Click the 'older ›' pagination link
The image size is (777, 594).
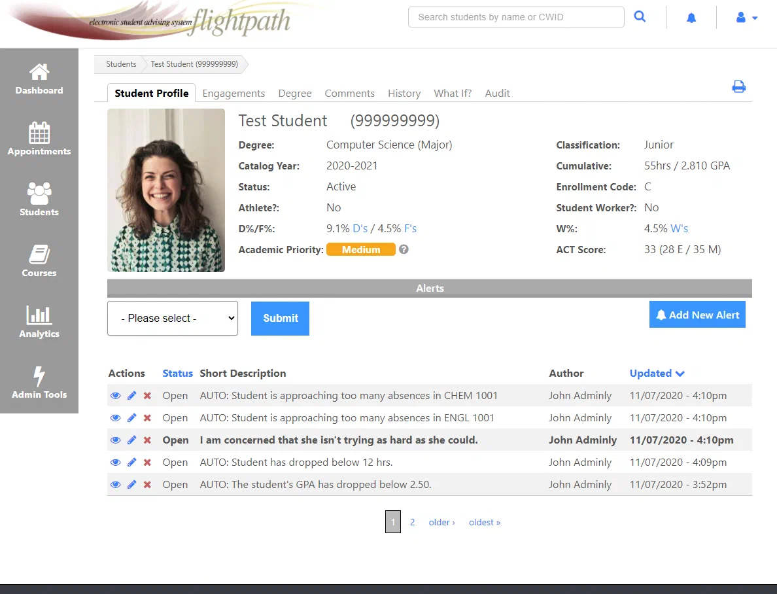point(441,522)
